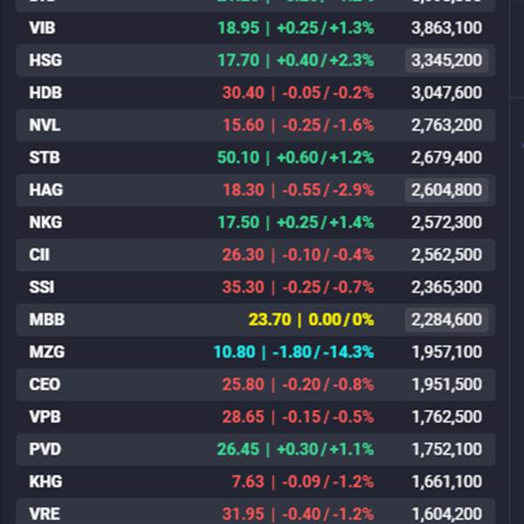The height and width of the screenshot is (524, 524).
Task: Click the NKG ticker
Action: [x=45, y=222]
